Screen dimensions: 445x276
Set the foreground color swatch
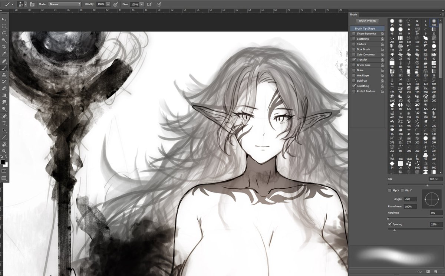(x=3, y=162)
